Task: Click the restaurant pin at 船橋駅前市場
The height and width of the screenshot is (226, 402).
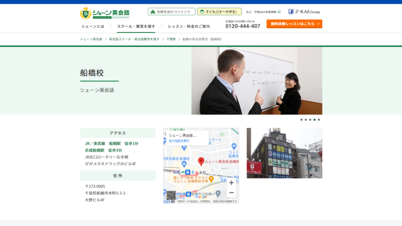Action: (211, 179)
